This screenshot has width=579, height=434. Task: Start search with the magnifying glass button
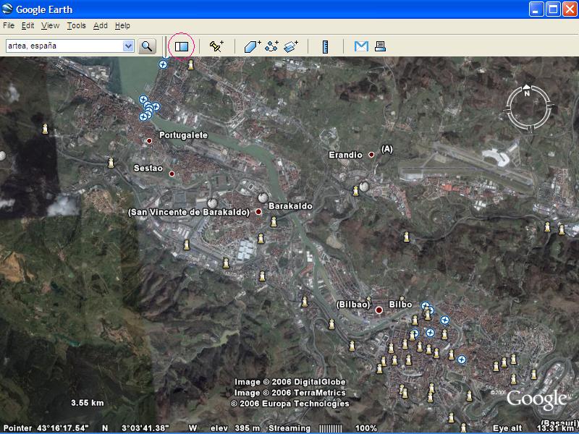pyautogui.click(x=147, y=46)
